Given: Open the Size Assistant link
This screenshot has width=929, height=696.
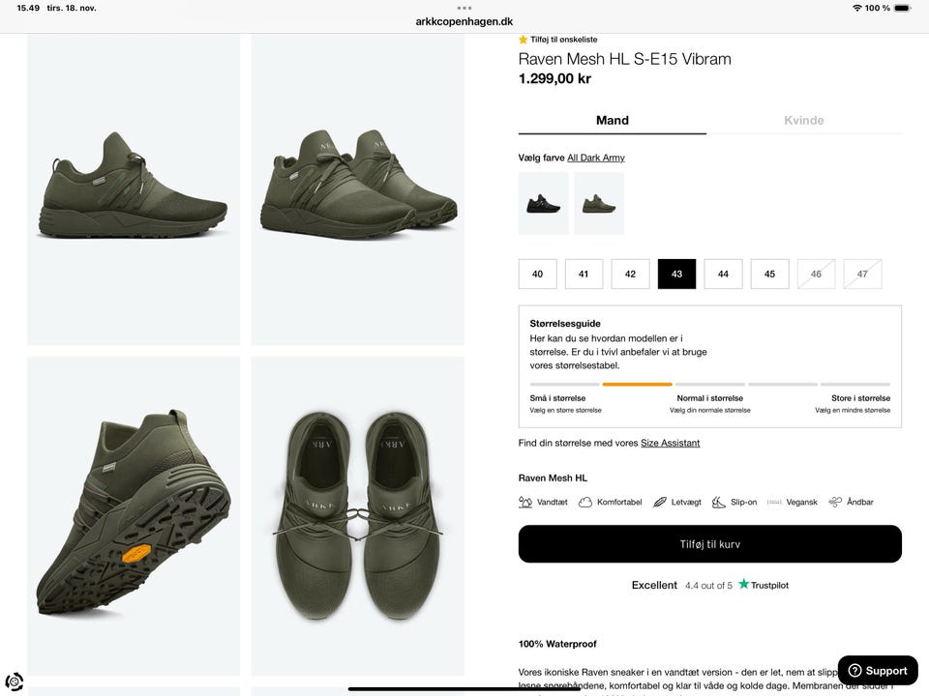Looking at the screenshot, I should (670, 443).
